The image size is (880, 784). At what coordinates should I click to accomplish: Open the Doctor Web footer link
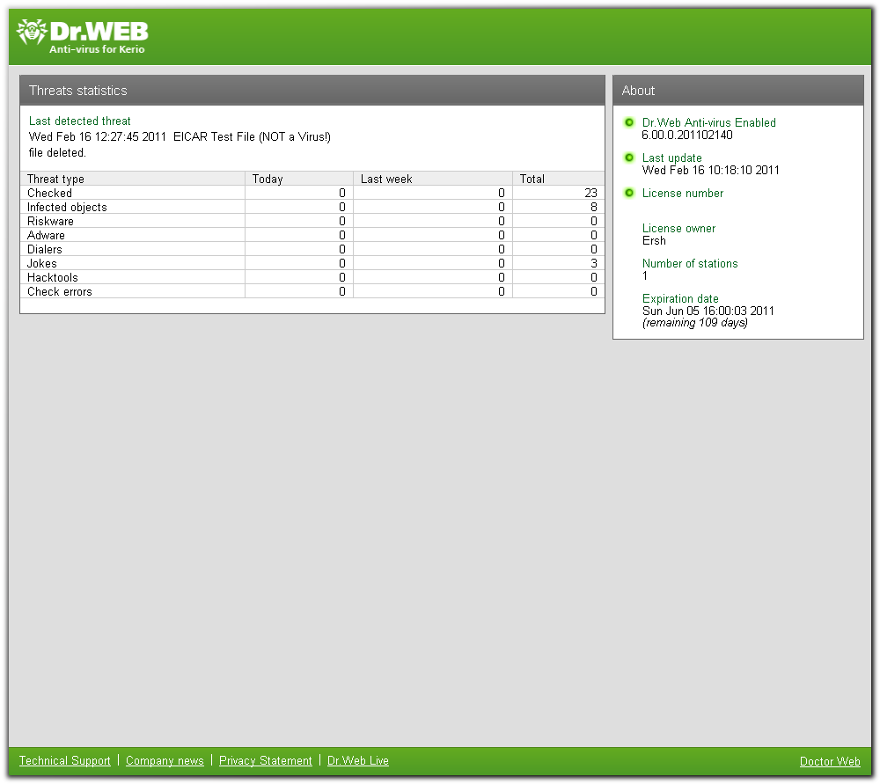830,761
